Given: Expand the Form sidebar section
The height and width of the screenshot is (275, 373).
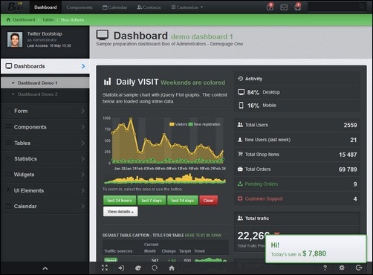Looking at the screenshot, I should pyautogui.click(x=45, y=111).
